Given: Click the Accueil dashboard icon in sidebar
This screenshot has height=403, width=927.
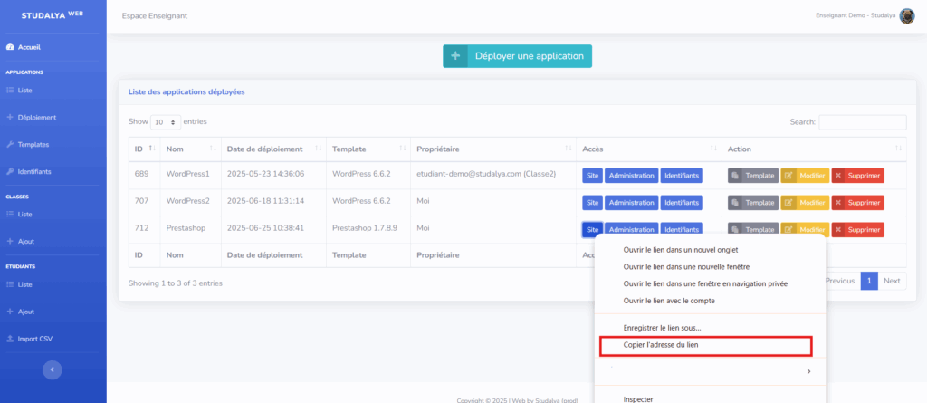Looking at the screenshot, I should (x=10, y=47).
